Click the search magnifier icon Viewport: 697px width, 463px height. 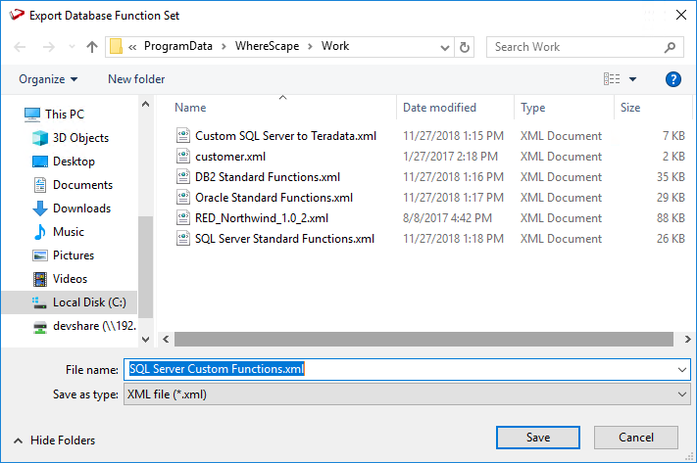(x=671, y=47)
